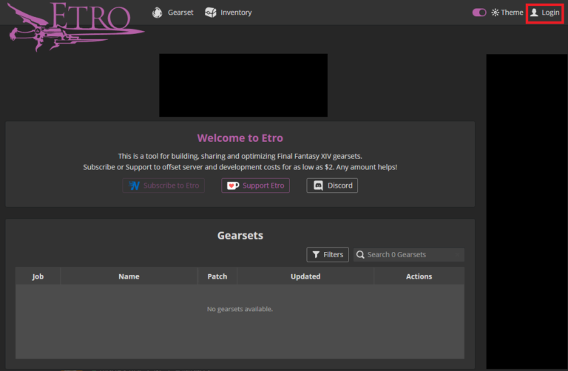Image resolution: width=568 pixels, height=371 pixels.
Task: Click the magnifying glass search icon
Action: pyautogui.click(x=360, y=255)
